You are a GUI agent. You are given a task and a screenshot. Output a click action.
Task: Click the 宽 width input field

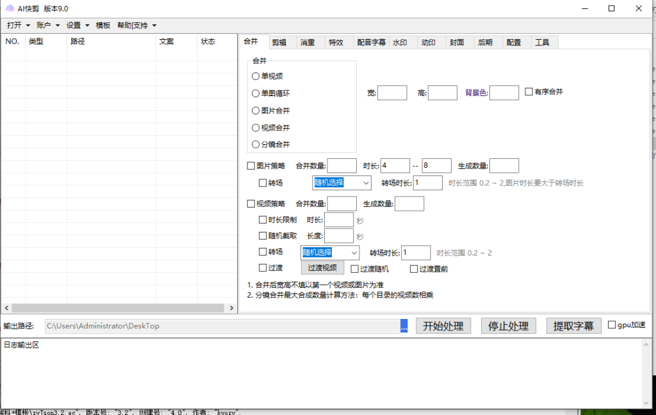pos(392,93)
